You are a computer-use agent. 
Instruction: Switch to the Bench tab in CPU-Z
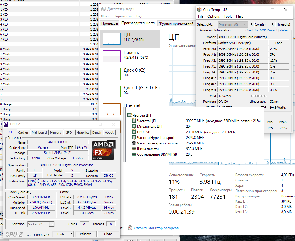coord(97,132)
